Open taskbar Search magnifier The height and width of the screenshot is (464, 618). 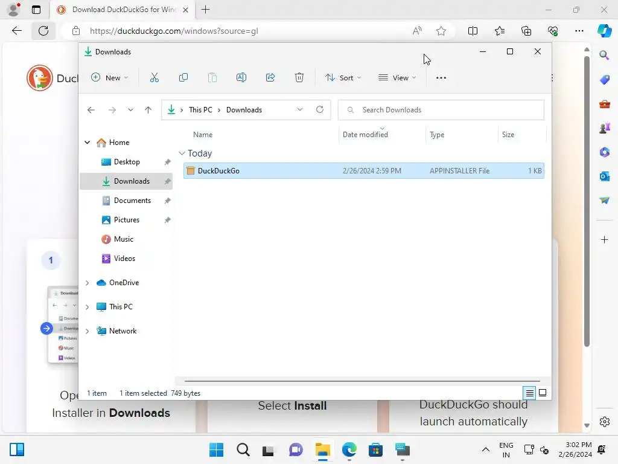point(243,449)
